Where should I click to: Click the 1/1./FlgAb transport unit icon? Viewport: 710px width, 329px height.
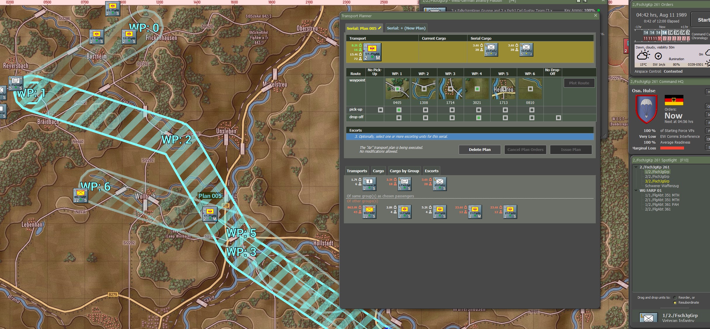(x=372, y=52)
